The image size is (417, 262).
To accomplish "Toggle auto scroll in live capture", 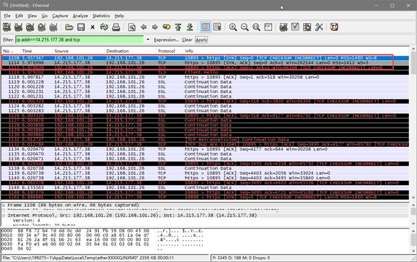I will (x=217, y=27).
